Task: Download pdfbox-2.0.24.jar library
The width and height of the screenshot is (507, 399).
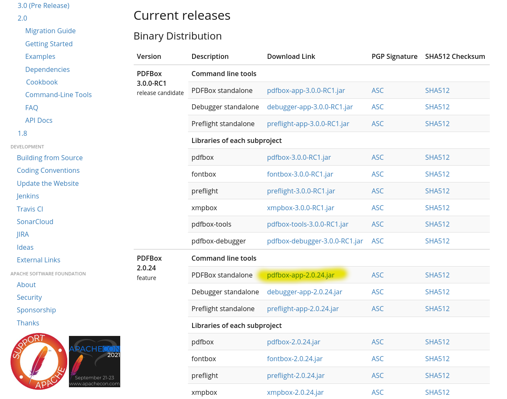Action: [x=293, y=342]
